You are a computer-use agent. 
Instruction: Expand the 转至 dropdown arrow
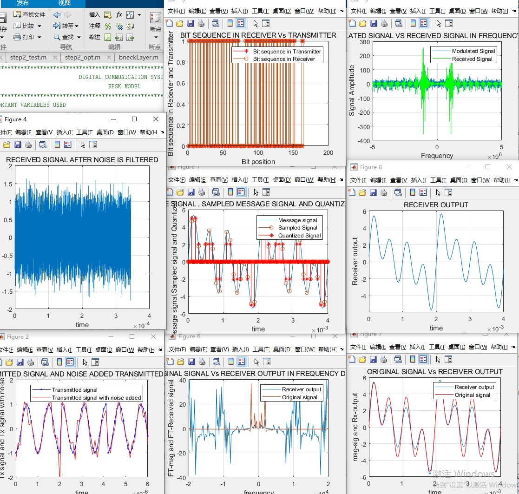pyautogui.click(x=77, y=26)
